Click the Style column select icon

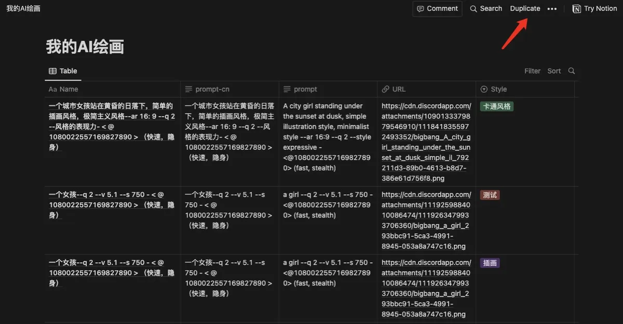(484, 89)
